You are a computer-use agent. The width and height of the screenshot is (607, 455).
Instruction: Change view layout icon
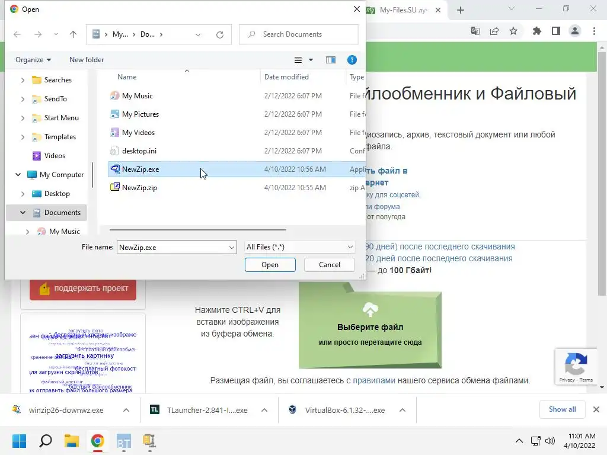[298, 60]
